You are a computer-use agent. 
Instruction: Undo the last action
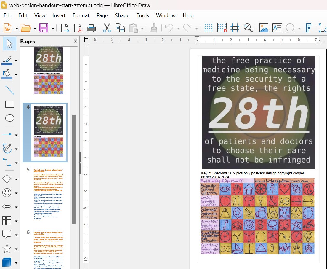click(169, 28)
